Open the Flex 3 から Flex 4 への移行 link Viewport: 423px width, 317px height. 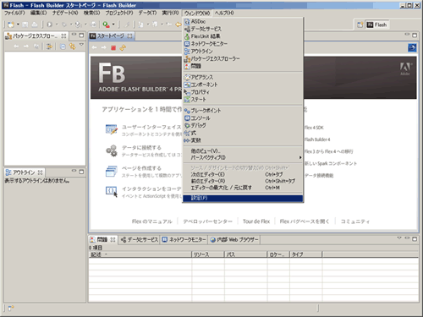(x=328, y=151)
